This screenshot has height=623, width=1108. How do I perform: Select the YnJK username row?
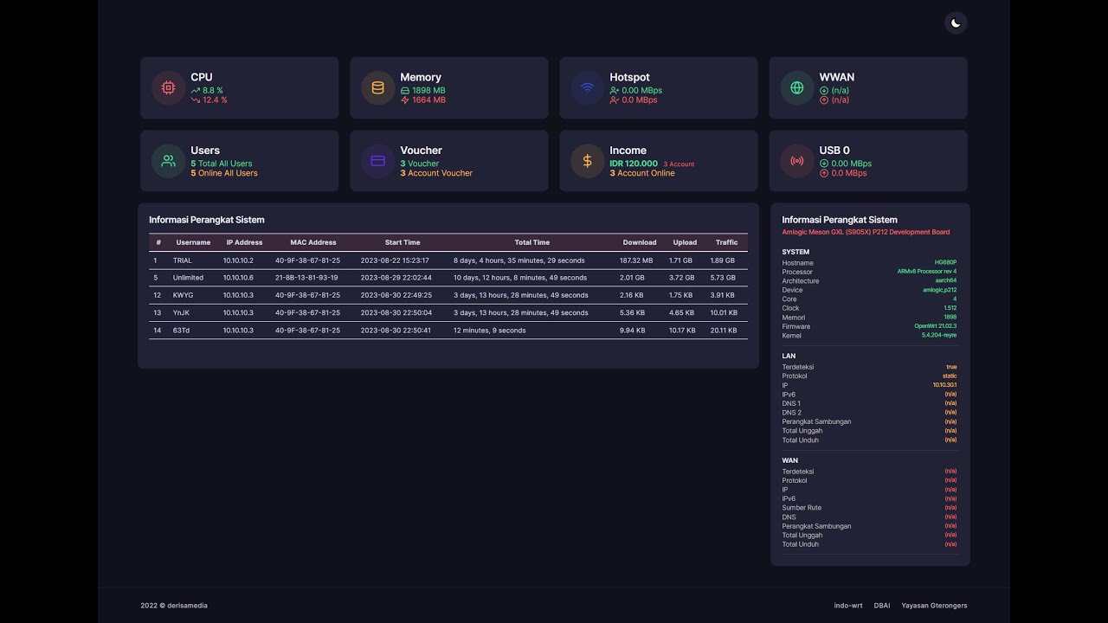[x=448, y=312]
